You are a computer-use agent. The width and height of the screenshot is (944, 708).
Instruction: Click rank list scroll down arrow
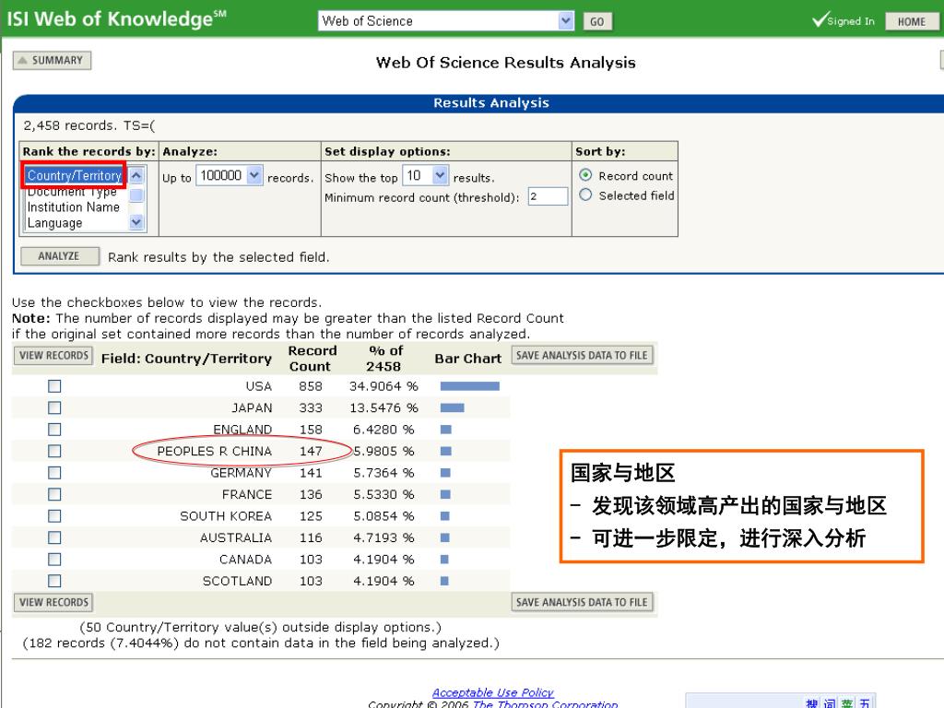click(x=136, y=222)
